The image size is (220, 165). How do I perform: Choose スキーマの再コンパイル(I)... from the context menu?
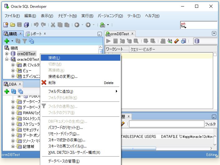[80, 146]
